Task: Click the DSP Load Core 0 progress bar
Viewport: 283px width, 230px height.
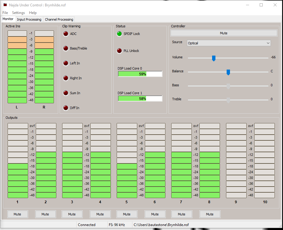Action: (x=140, y=74)
